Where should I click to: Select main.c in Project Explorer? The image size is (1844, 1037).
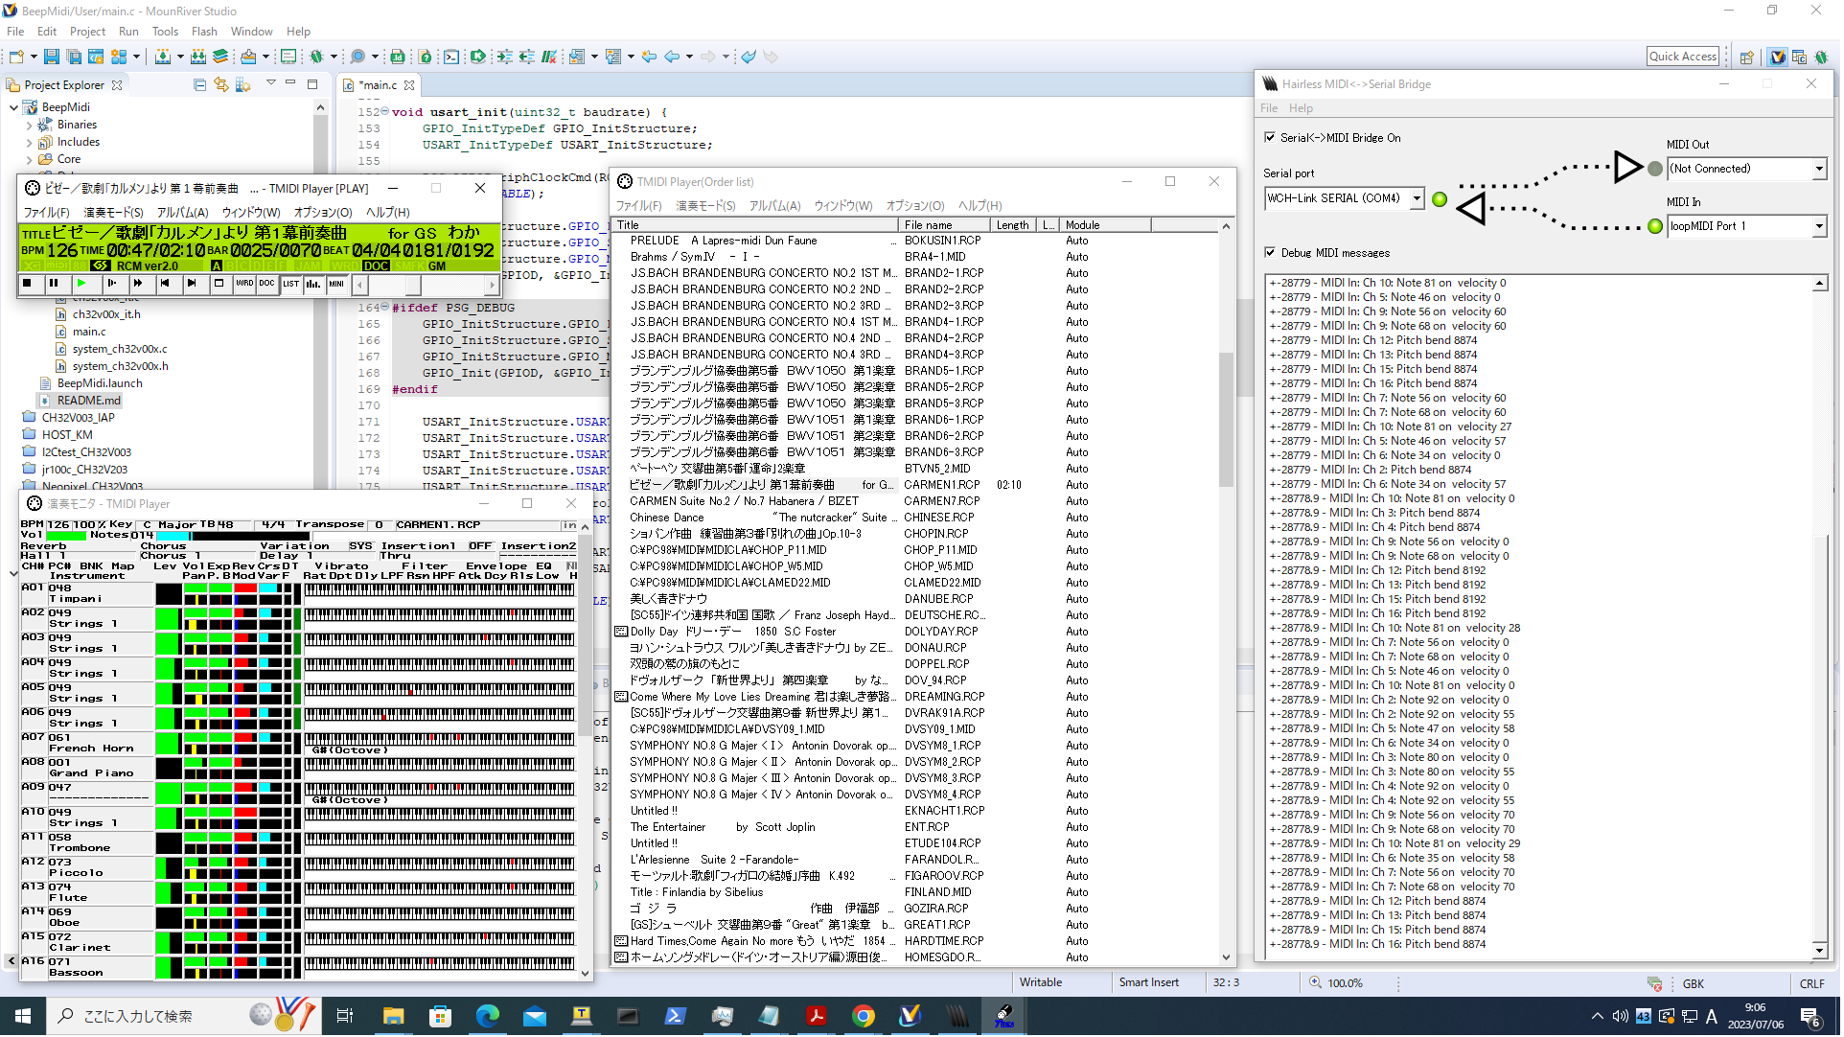89,332
